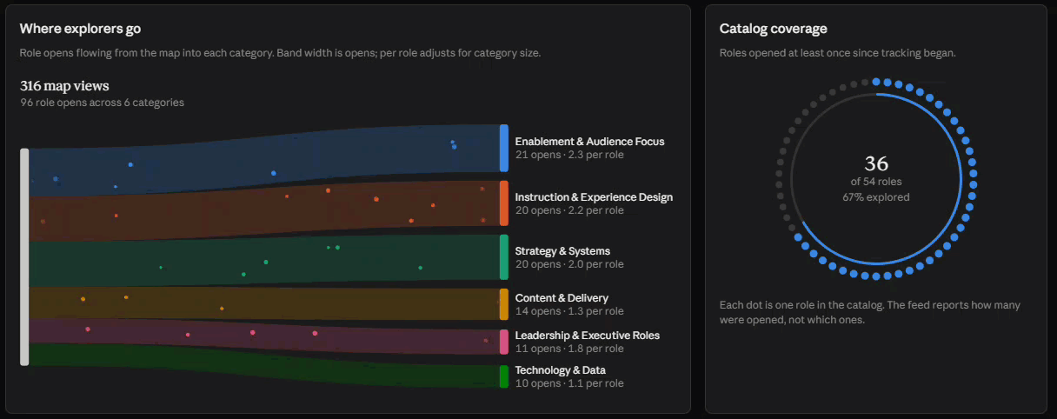The image size is (1057, 419).
Task: Click the dark green Technology & Data node
Action: [x=504, y=376]
